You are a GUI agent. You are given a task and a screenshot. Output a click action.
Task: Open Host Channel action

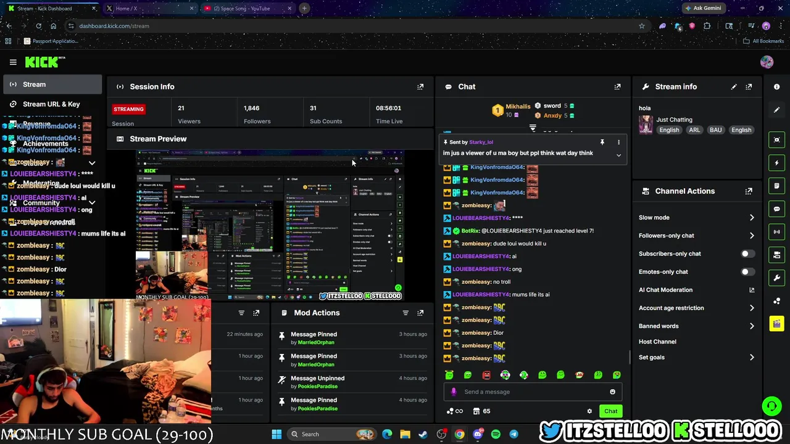click(x=657, y=342)
